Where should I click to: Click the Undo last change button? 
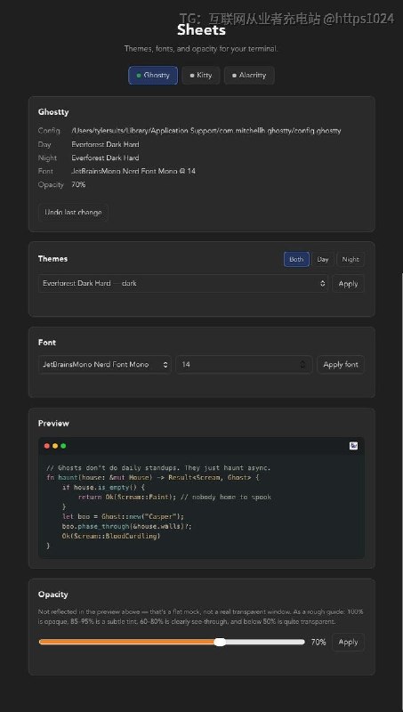(x=73, y=213)
